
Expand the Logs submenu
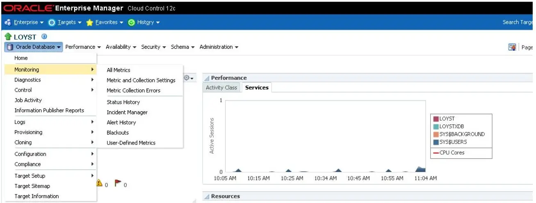pos(50,122)
